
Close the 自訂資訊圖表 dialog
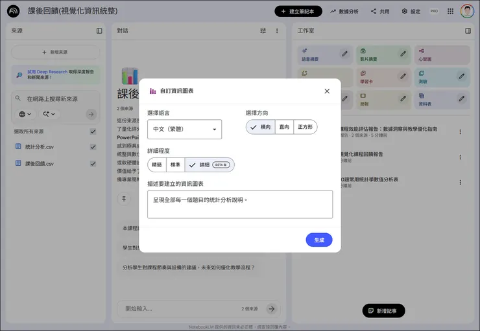[327, 91]
